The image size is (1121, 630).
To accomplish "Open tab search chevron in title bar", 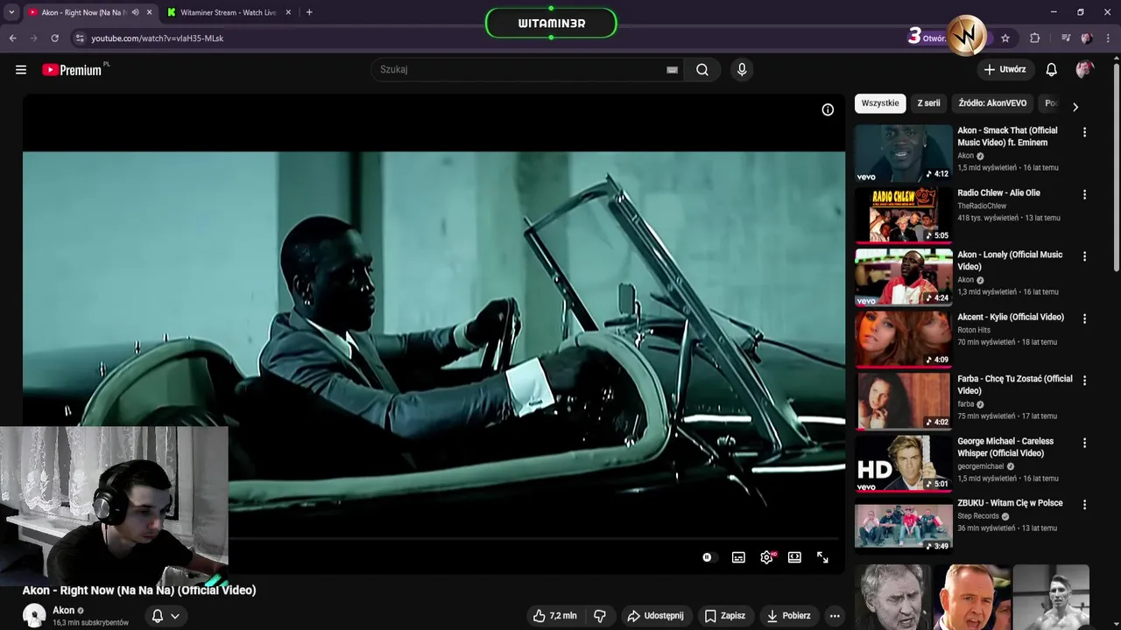I will pos(11,12).
